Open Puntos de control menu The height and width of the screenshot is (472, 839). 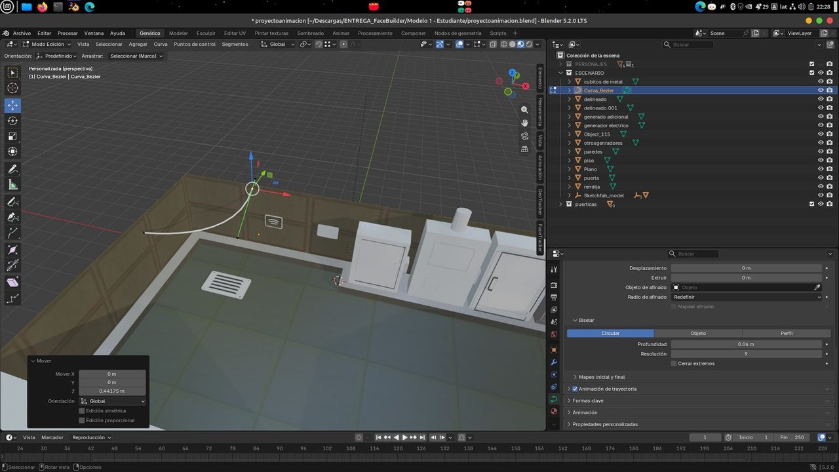pyautogui.click(x=195, y=44)
